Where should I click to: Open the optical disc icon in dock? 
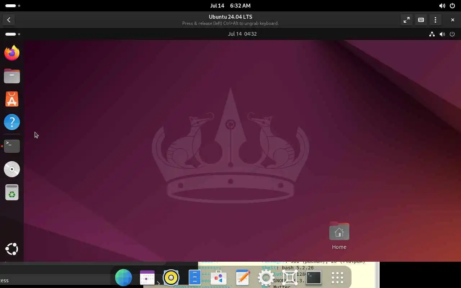click(12, 169)
